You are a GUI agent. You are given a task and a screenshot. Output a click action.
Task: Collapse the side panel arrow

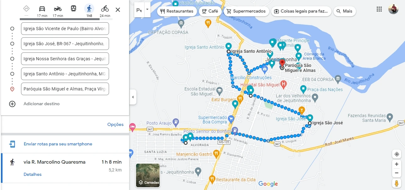pos(133,97)
